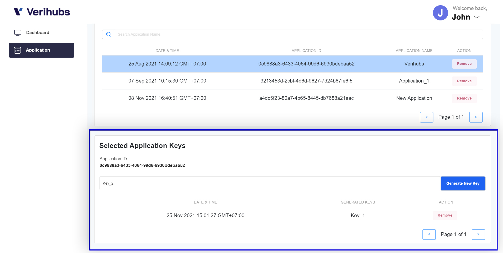
Task: Click application ID 3213453d-2cbf-4d6d-9627-7d24b67fe6f5
Action: click(306, 81)
